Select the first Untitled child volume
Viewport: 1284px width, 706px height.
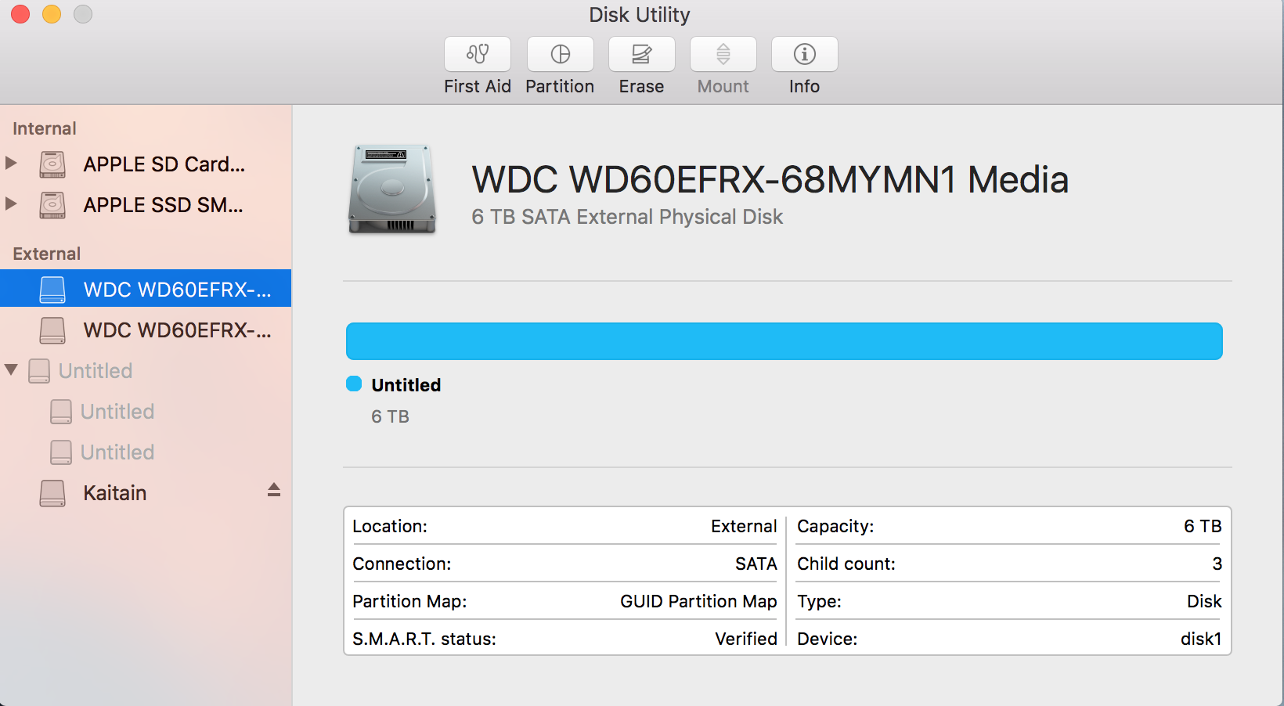pyautogui.click(x=146, y=412)
